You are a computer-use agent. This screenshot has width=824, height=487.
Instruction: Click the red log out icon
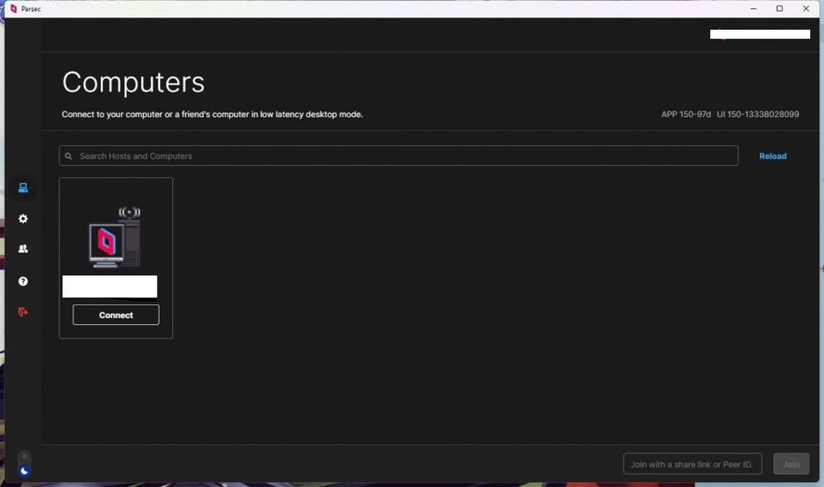pos(23,312)
